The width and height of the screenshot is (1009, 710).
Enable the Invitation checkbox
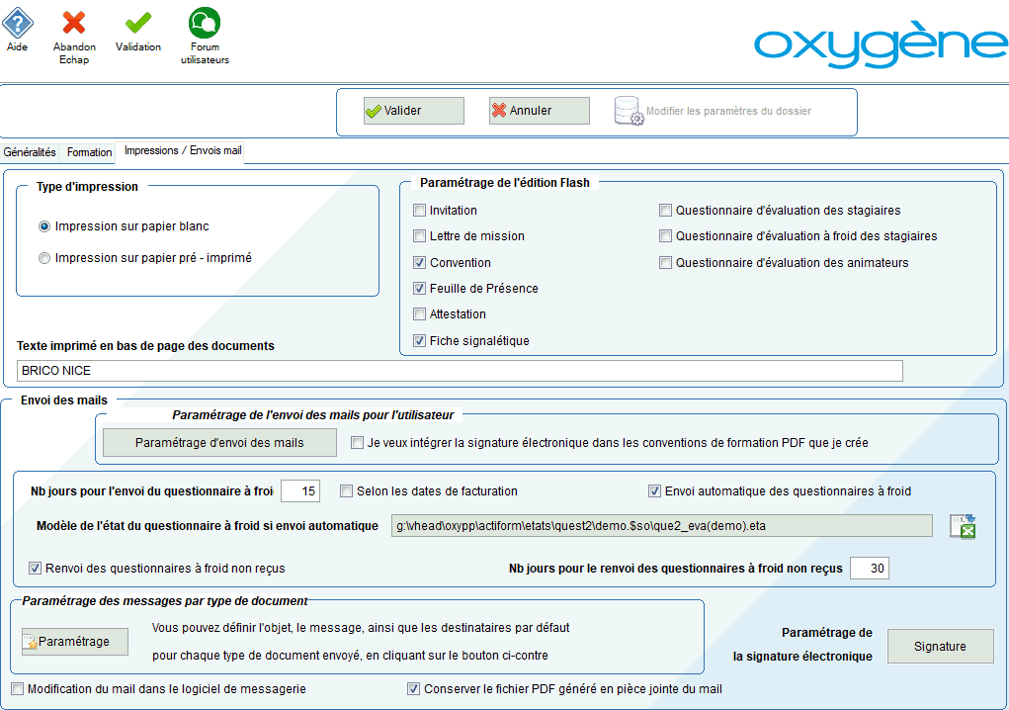click(420, 211)
